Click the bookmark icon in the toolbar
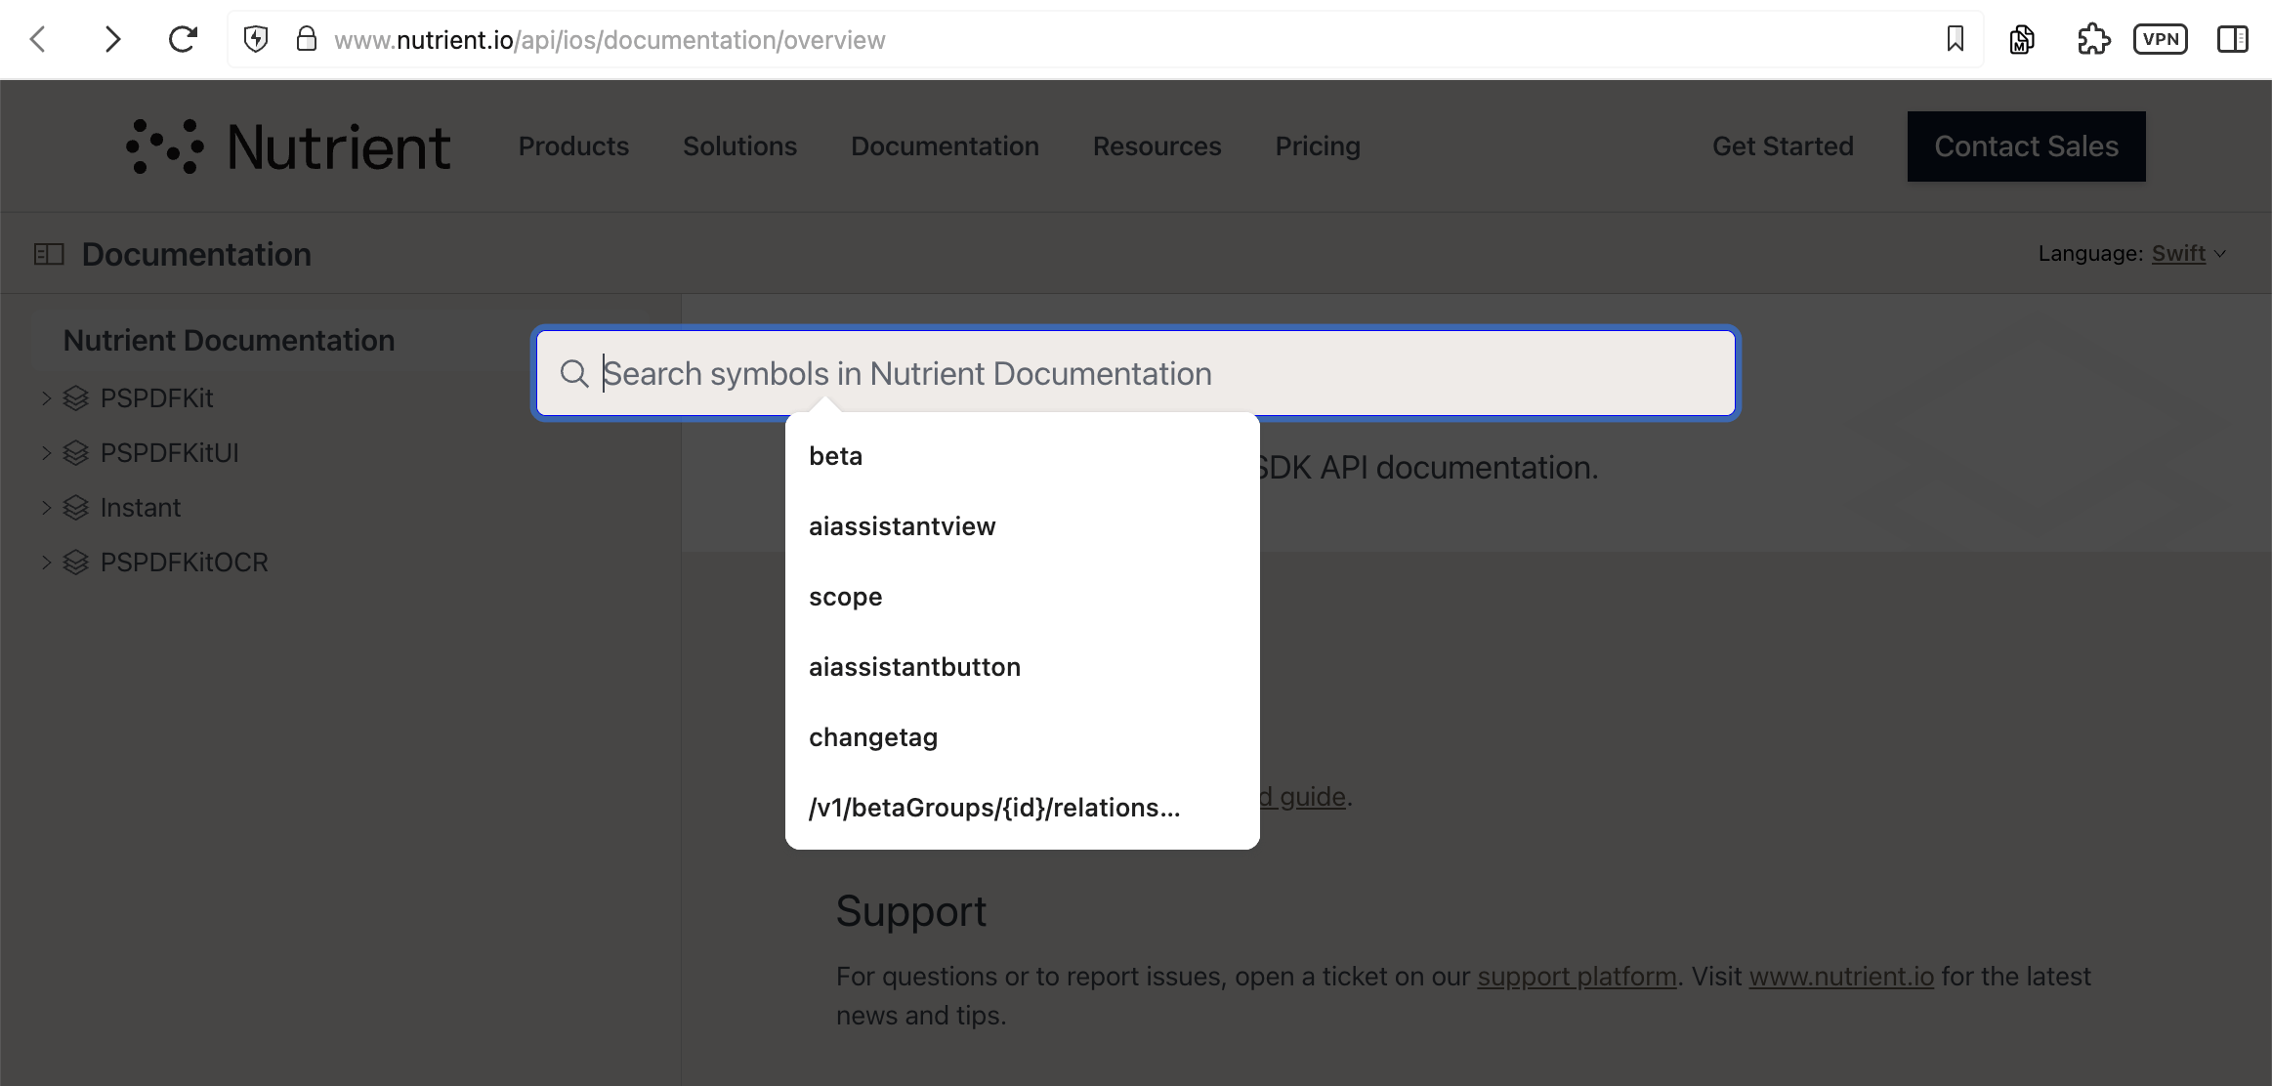Image resolution: width=2272 pixels, height=1086 pixels. tap(1955, 38)
